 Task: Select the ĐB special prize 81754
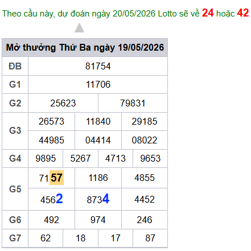click(98, 66)
